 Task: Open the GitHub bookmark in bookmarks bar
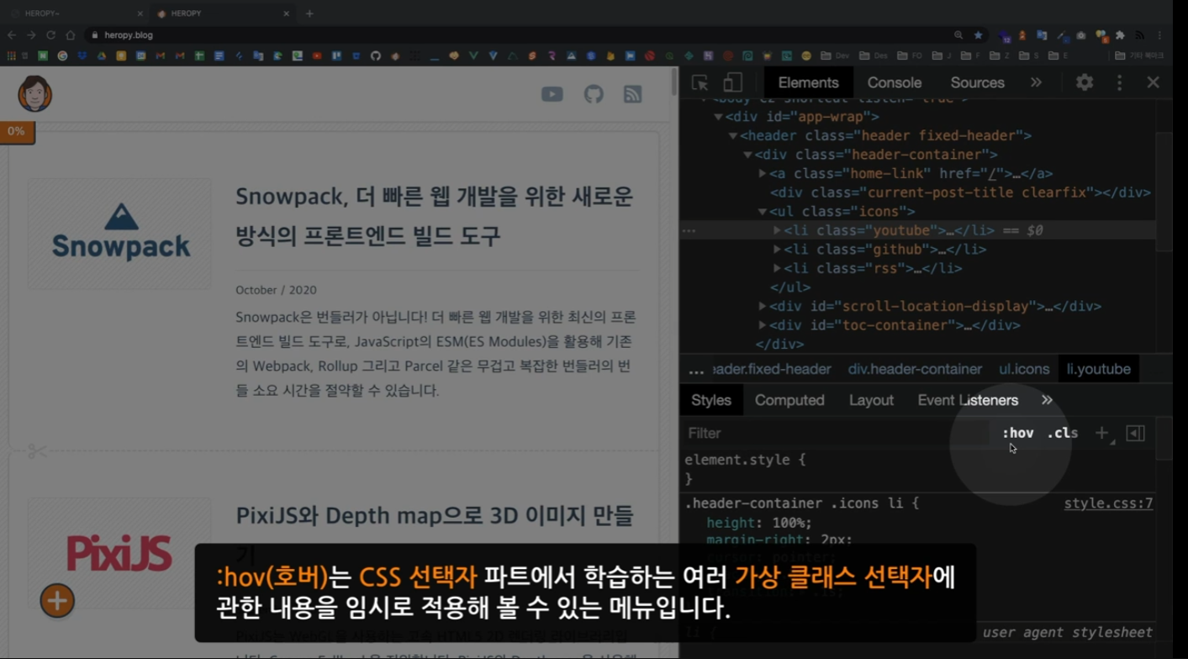pyautogui.click(x=375, y=56)
